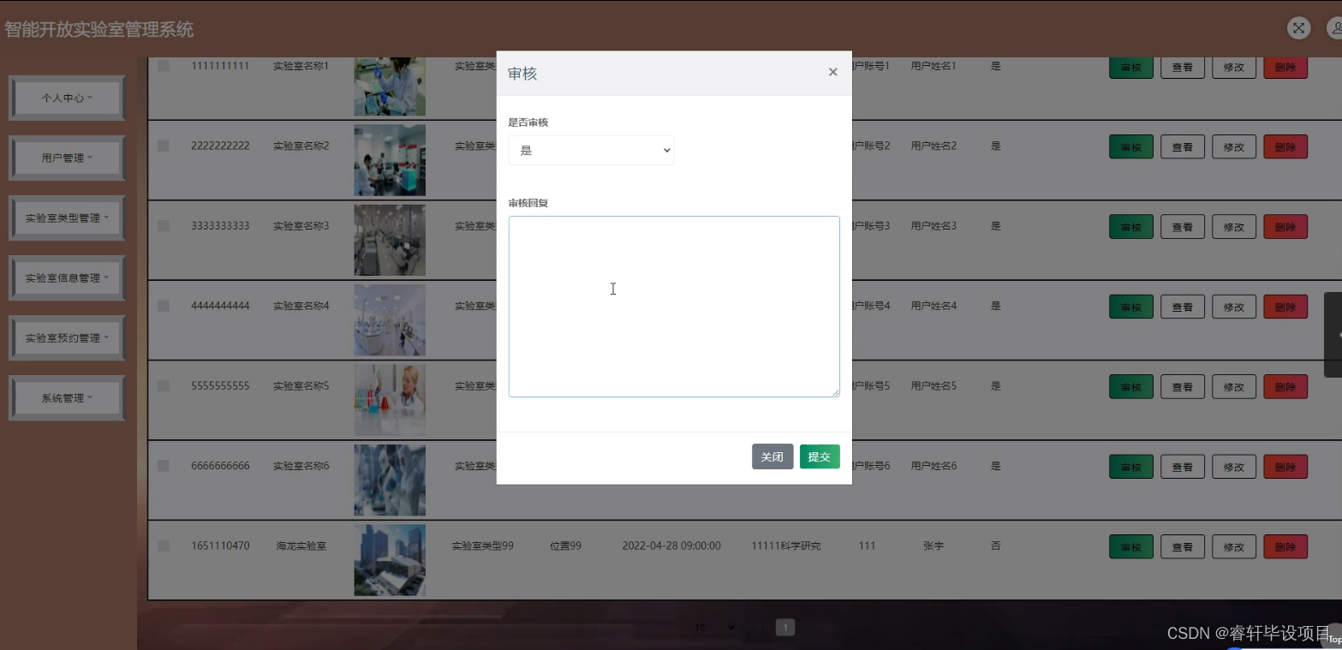Submit the review with the 提交 button
Viewport: 1342px width, 650px height.
point(819,456)
